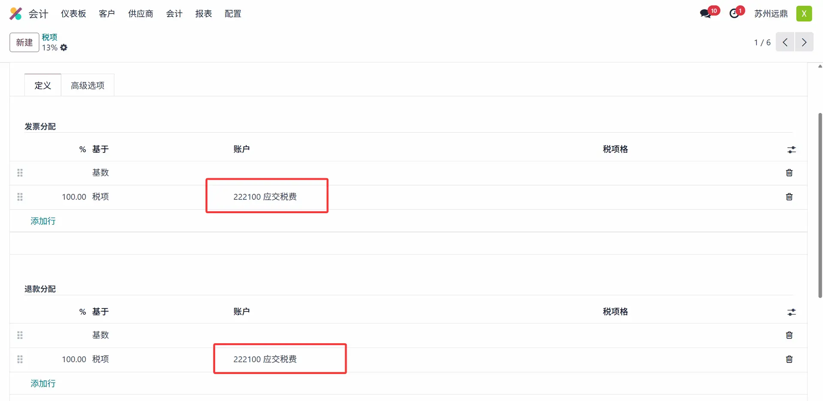This screenshot has height=401, width=823.
Task: Open the 配置 menu
Action: tap(233, 14)
